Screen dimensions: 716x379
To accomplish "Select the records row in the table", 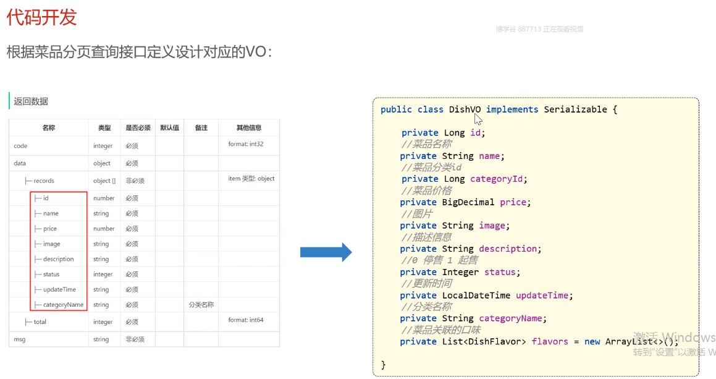I will [x=44, y=181].
